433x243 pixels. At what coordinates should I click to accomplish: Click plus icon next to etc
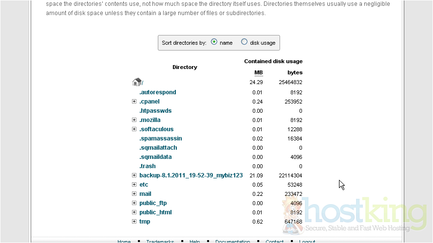[134, 185]
